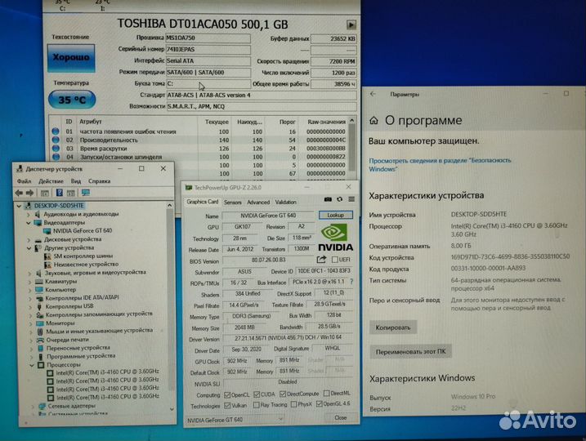Viewport: 586px width, 441px height.
Task: Click the Back arrow in Device Manager toolbar
Action: coord(19,193)
